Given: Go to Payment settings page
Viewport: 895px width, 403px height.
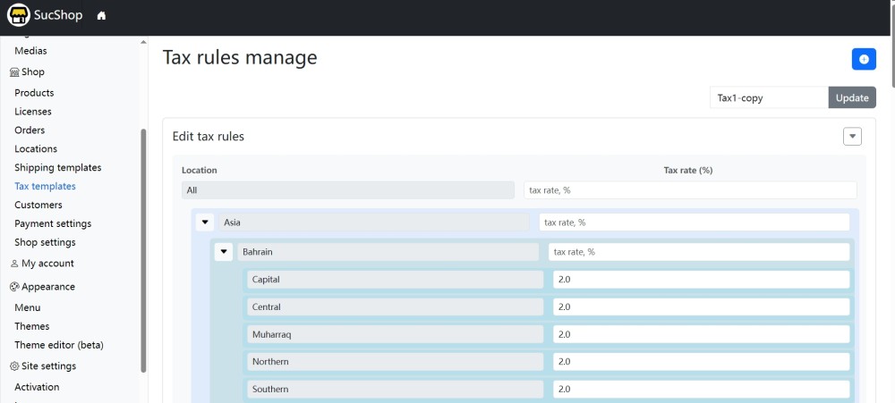Looking at the screenshot, I should click(x=53, y=223).
